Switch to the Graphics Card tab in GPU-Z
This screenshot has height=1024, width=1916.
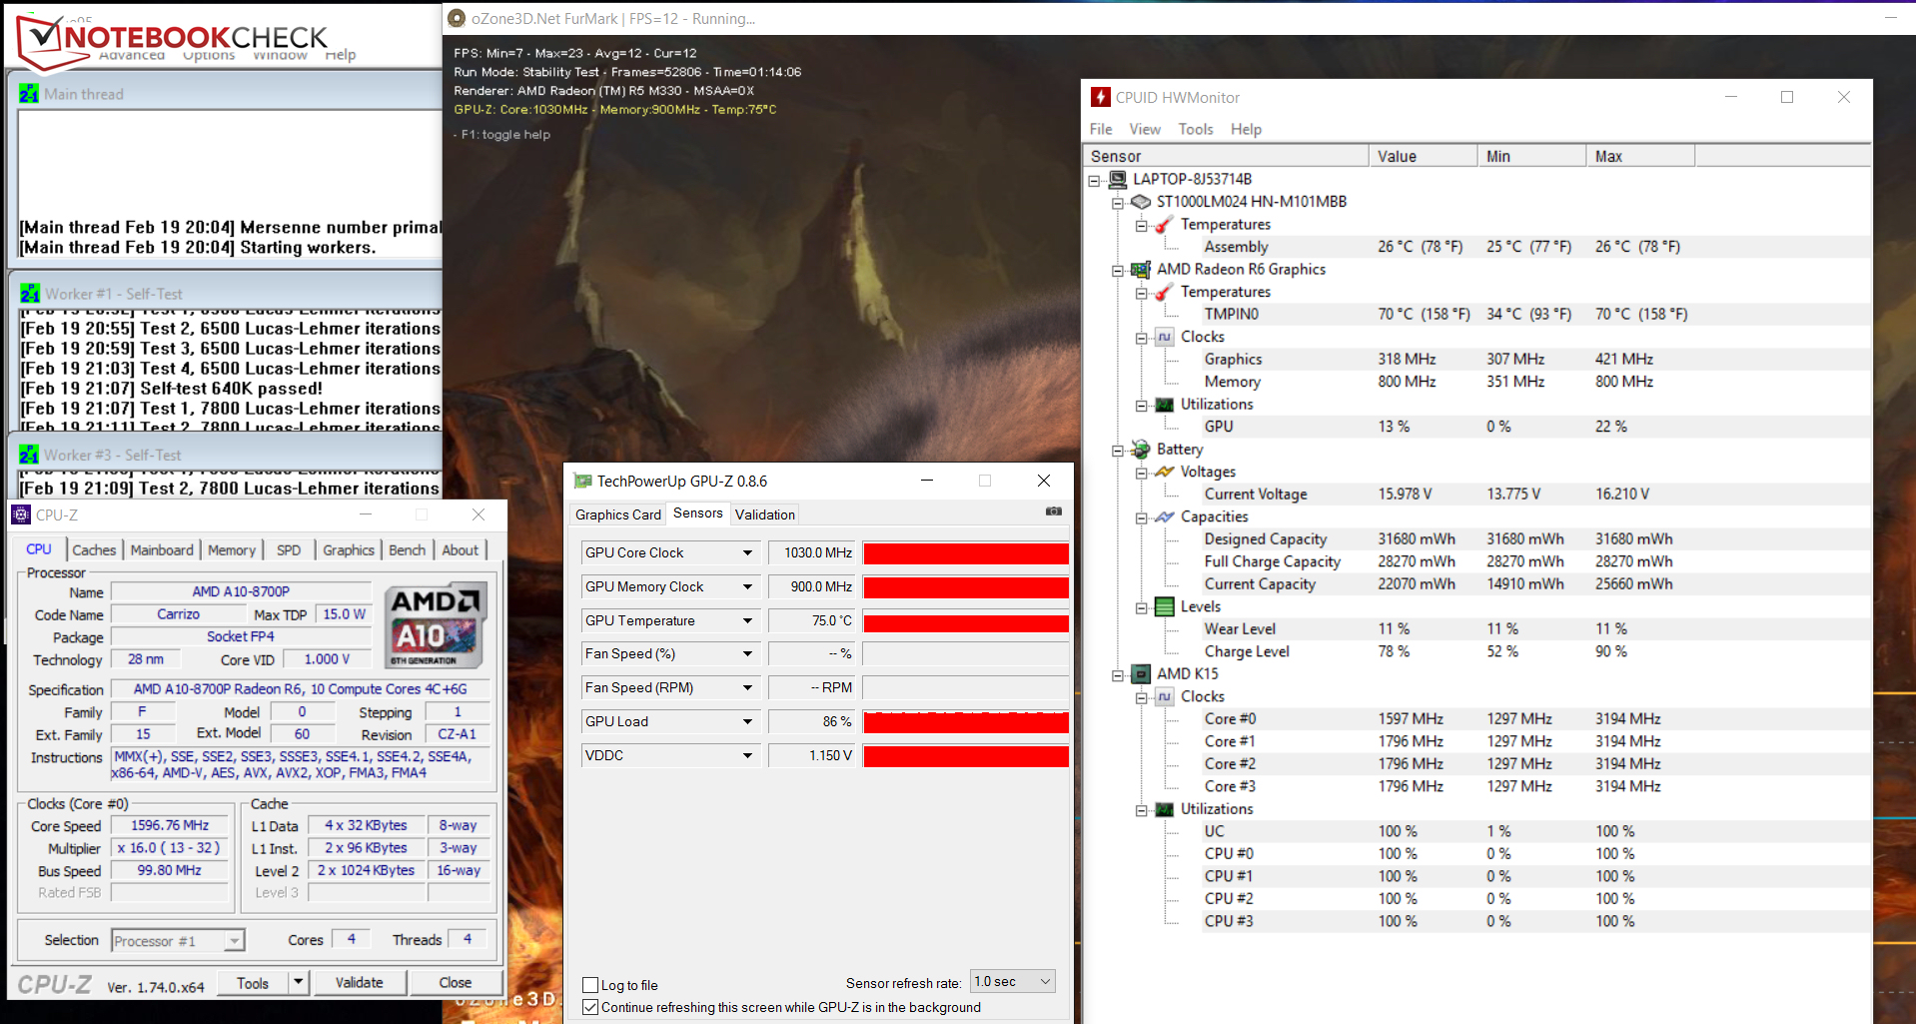617,514
